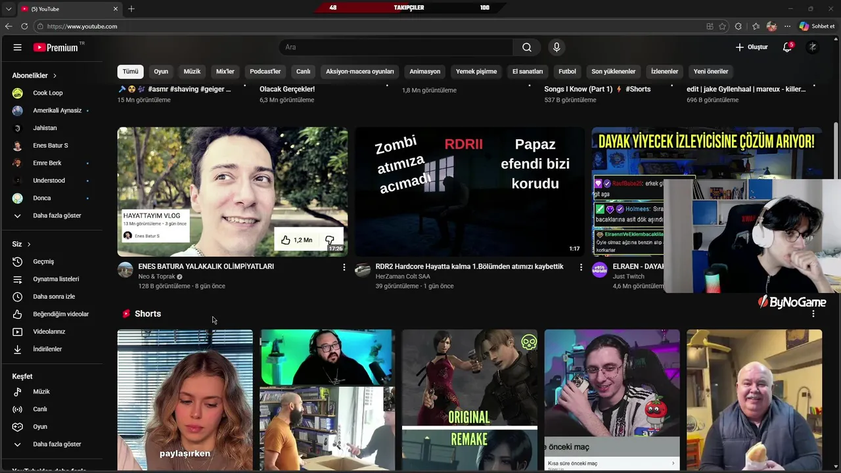The height and width of the screenshot is (473, 841).
Task: Open the Sohbet et Copilot button
Action: click(x=817, y=26)
